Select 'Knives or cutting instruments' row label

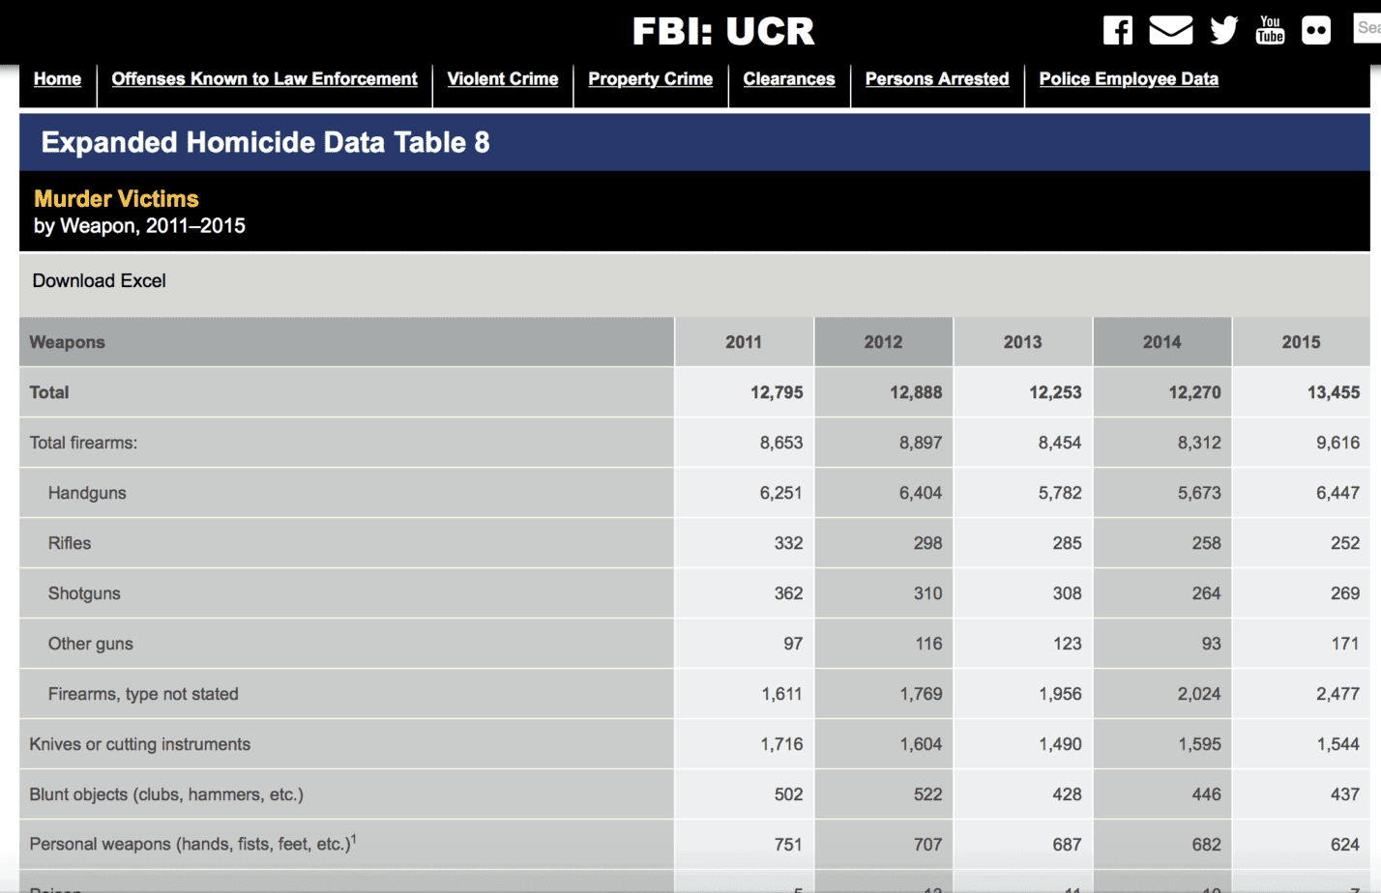coord(140,744)
